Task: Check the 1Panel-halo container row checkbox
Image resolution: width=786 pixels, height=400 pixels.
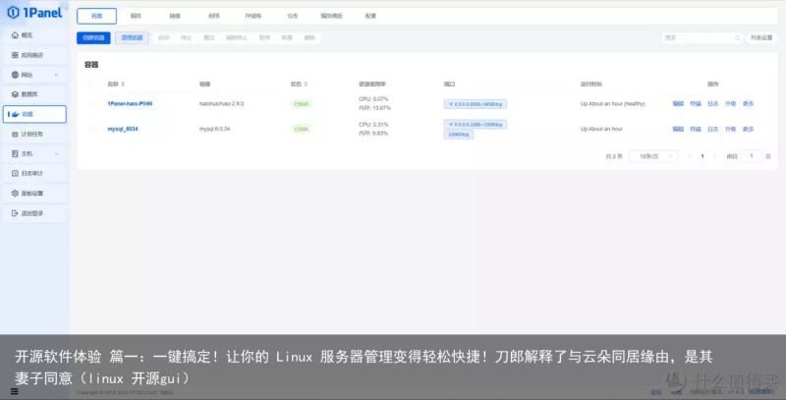Action: pos(91,104)
